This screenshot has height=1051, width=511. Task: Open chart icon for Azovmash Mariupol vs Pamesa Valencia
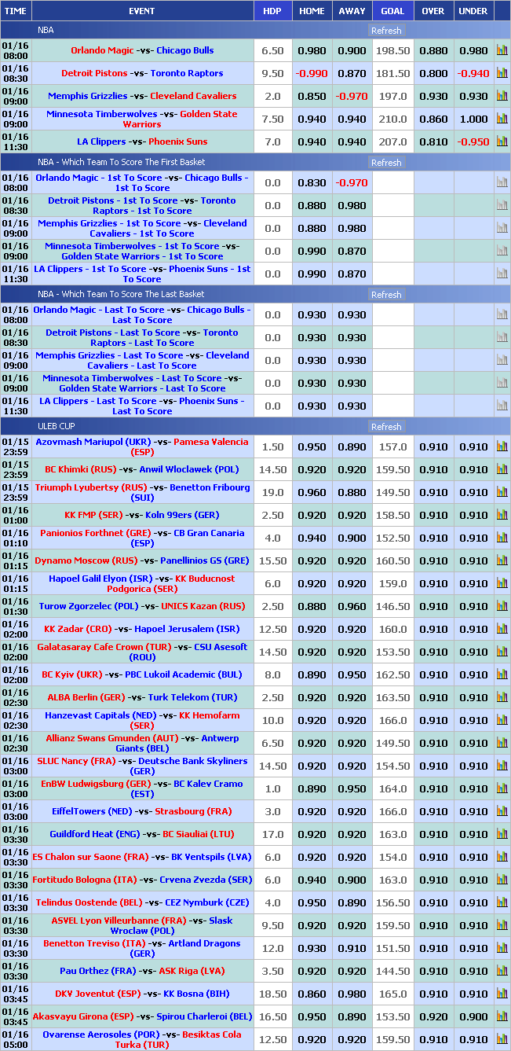click(x=502, y=446)
